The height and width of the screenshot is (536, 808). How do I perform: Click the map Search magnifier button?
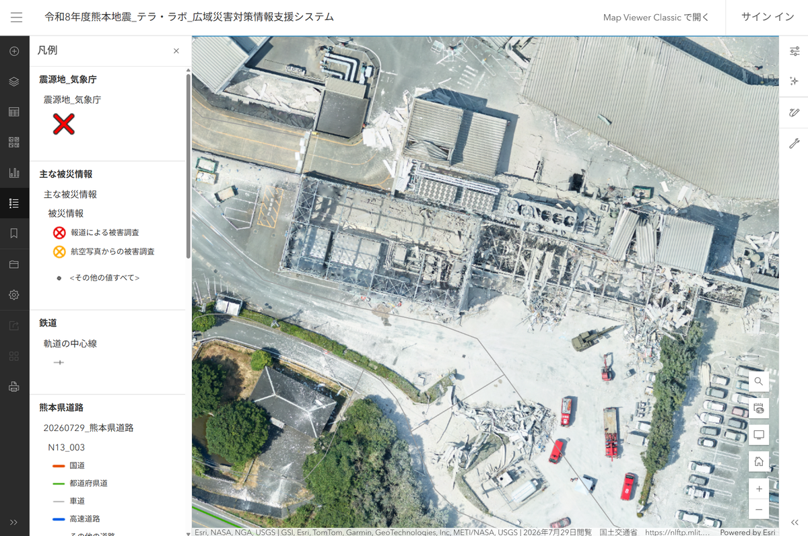coord(759,381)
